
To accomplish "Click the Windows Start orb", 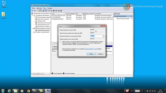I will [x=3, y=91].
